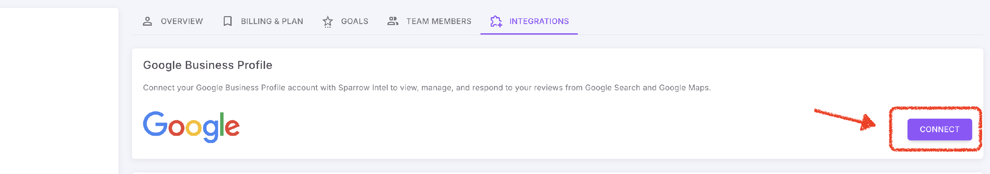Connect the Google Business Profile account

coord(939,130)
